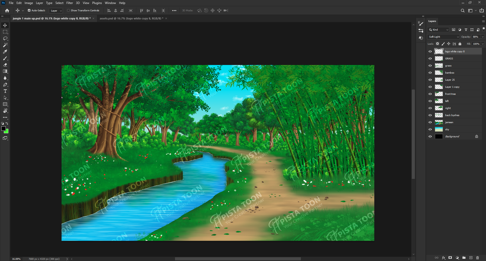Create a new group with folder icon

464,258
